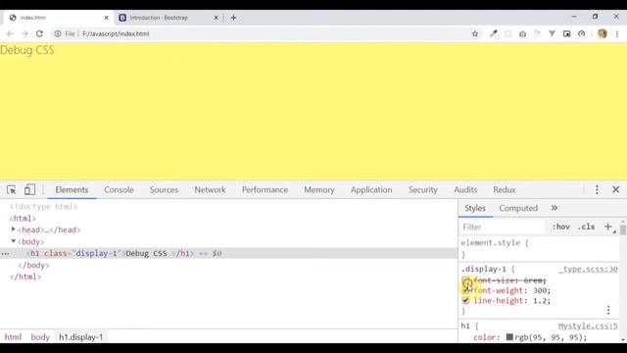Toggle the .cls classes button
This screenshot has height=353, width=627.
[x=586, y=227]
